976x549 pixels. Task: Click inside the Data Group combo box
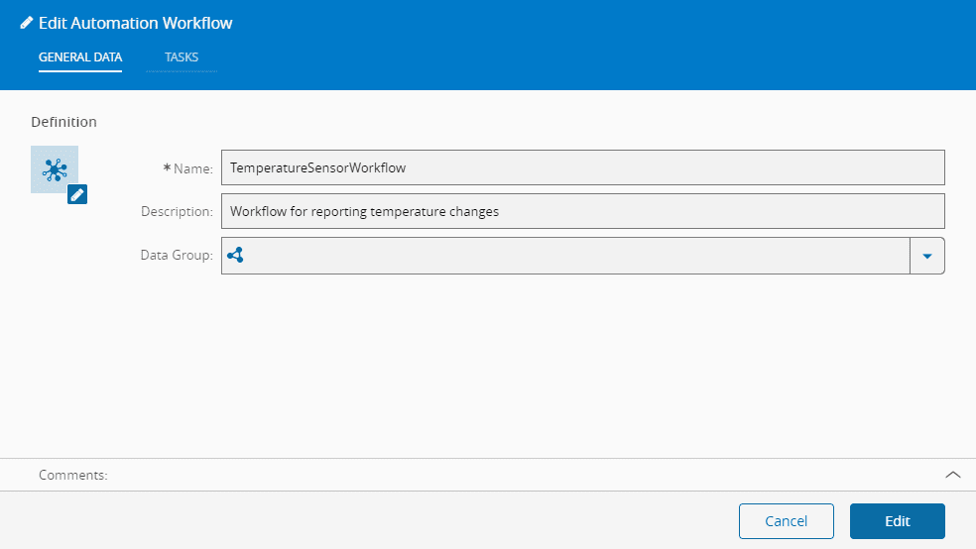(565, 256)
